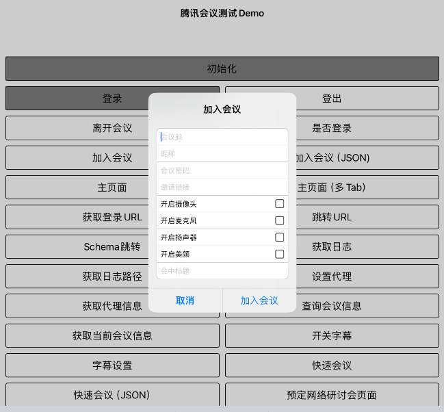The height and width of the screenshot is (412, 444).
Task: Click the 加入会议 dialog heading
Action: (x=222, y=109)
